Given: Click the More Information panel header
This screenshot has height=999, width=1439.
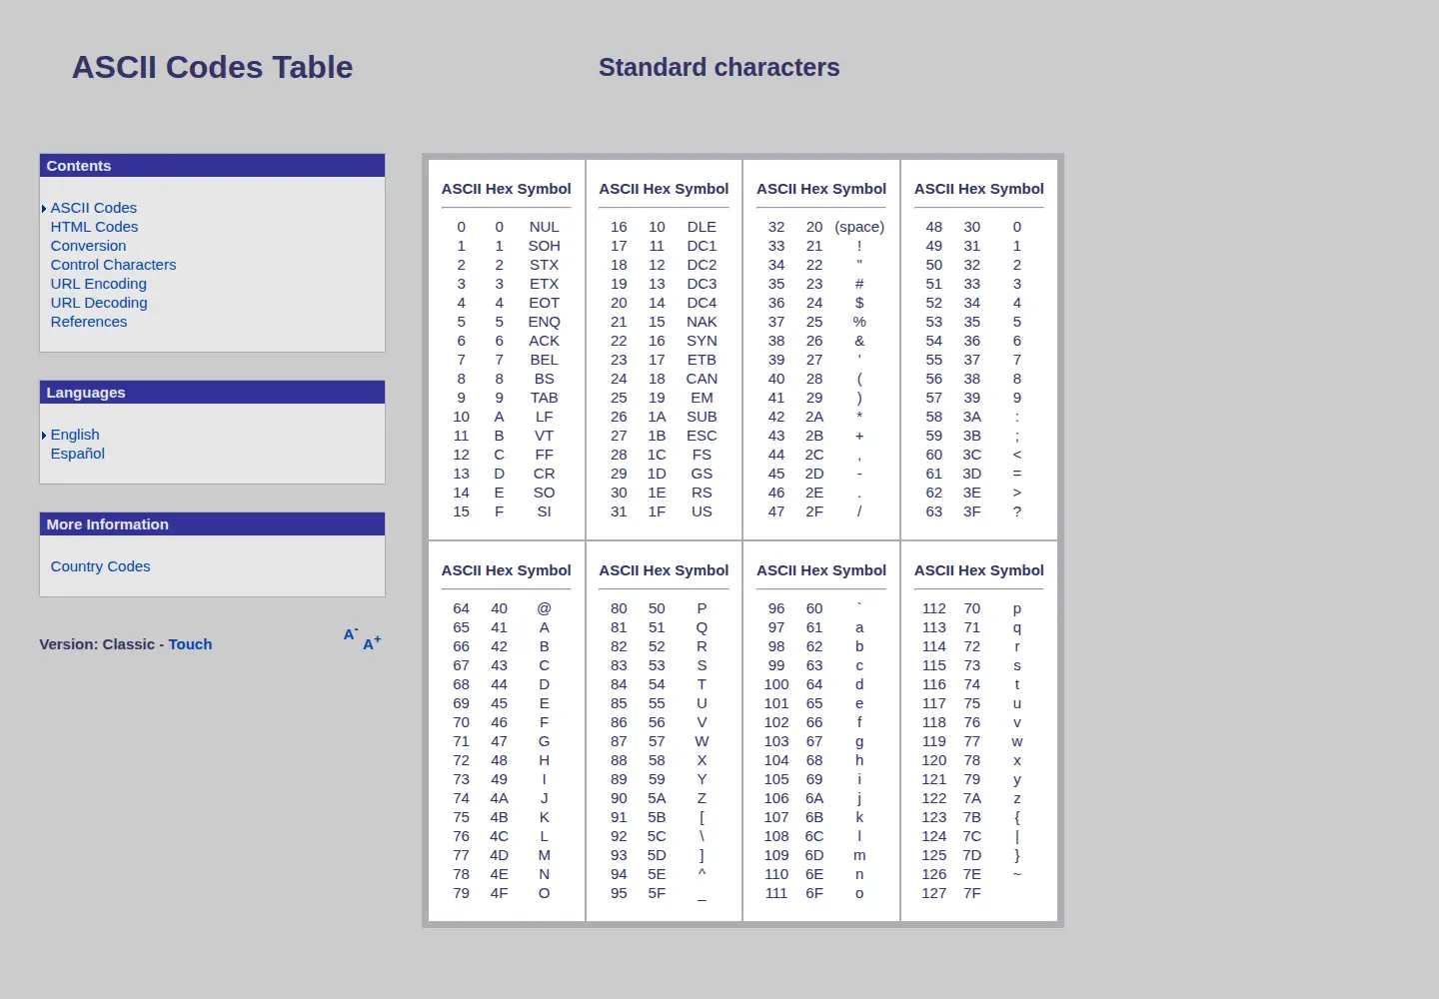Looking at the screenshot, I should (212, 524).
